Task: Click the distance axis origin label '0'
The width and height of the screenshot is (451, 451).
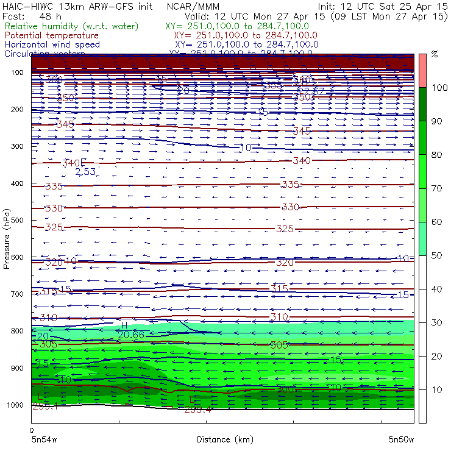Action: tap(32, 430)
